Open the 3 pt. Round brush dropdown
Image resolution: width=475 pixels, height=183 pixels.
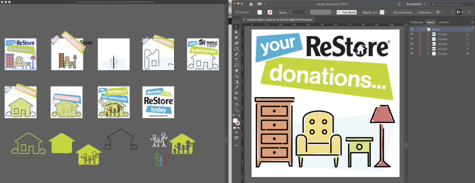coord(359,12)
